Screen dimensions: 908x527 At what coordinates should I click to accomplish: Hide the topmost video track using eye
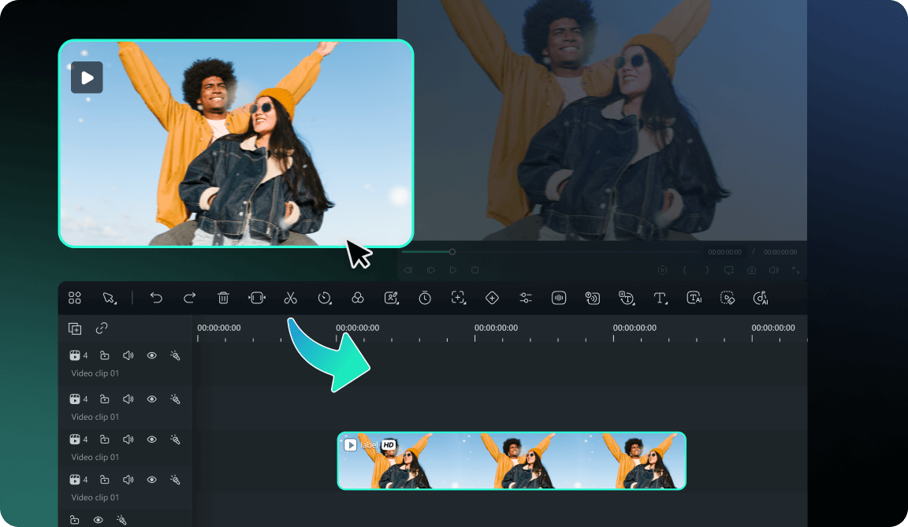pyautogui.click(x=151, y=355)
